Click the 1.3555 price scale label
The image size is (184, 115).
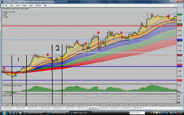click(x=180, y=76)
